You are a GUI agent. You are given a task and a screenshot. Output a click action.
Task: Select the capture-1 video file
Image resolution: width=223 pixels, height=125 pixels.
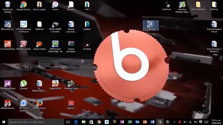[x=71, y=105]
